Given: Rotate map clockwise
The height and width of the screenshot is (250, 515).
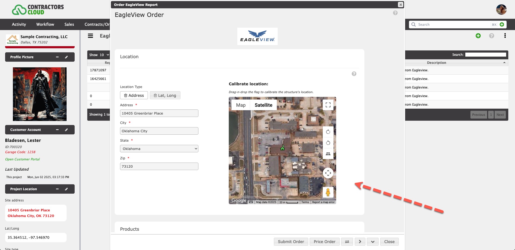Looking at the screenshot, I should pos(328,132).
